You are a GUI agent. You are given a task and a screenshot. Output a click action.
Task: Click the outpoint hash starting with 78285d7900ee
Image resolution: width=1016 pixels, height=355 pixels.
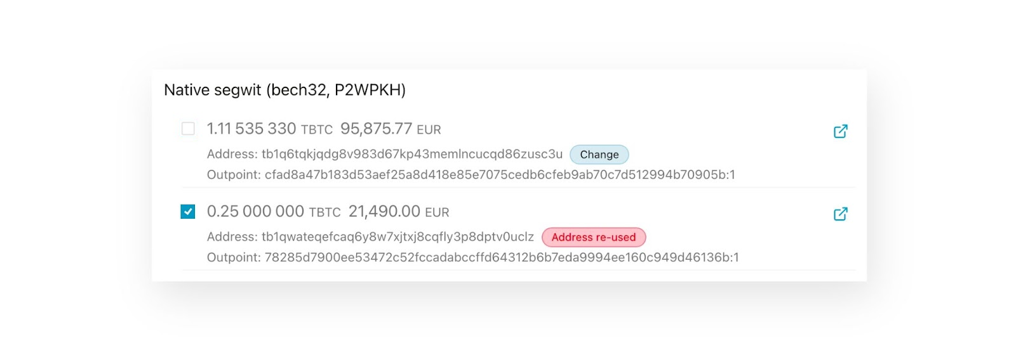(502, 257)
